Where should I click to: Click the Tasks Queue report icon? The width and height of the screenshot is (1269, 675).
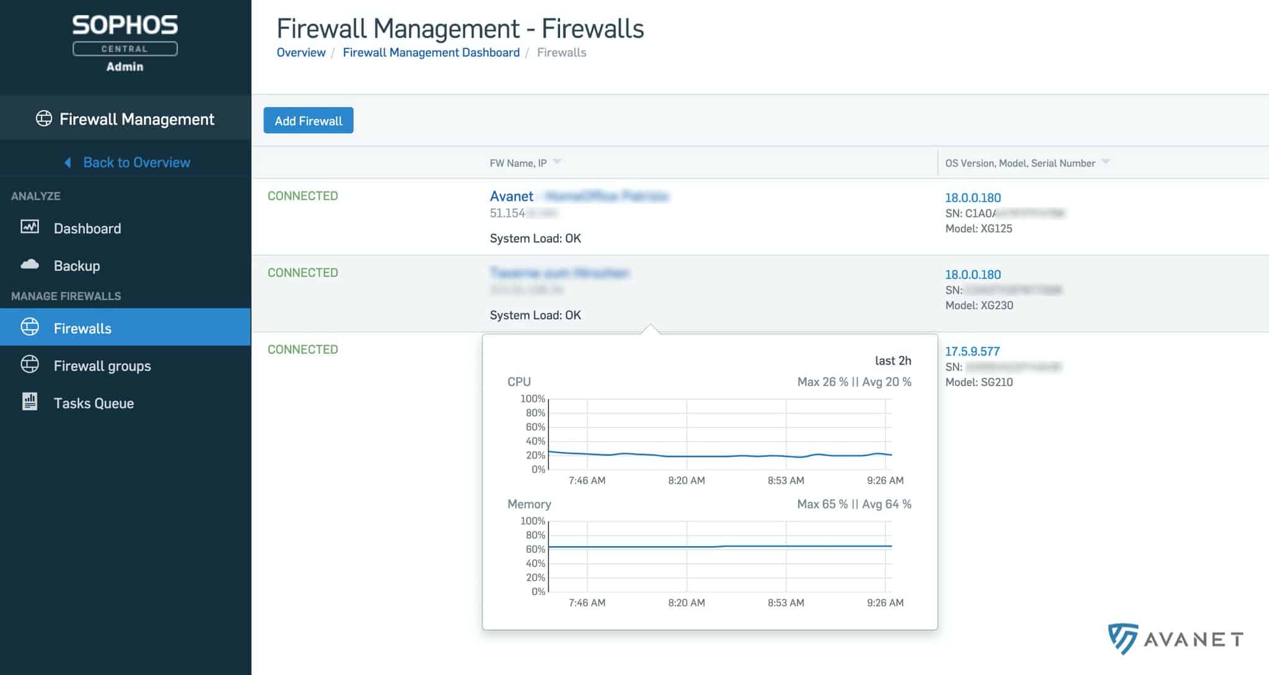30,402
